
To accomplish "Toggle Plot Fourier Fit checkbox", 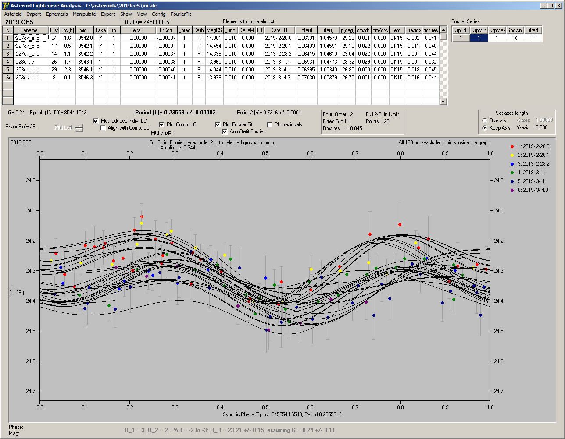I will (x=218, y=124).
